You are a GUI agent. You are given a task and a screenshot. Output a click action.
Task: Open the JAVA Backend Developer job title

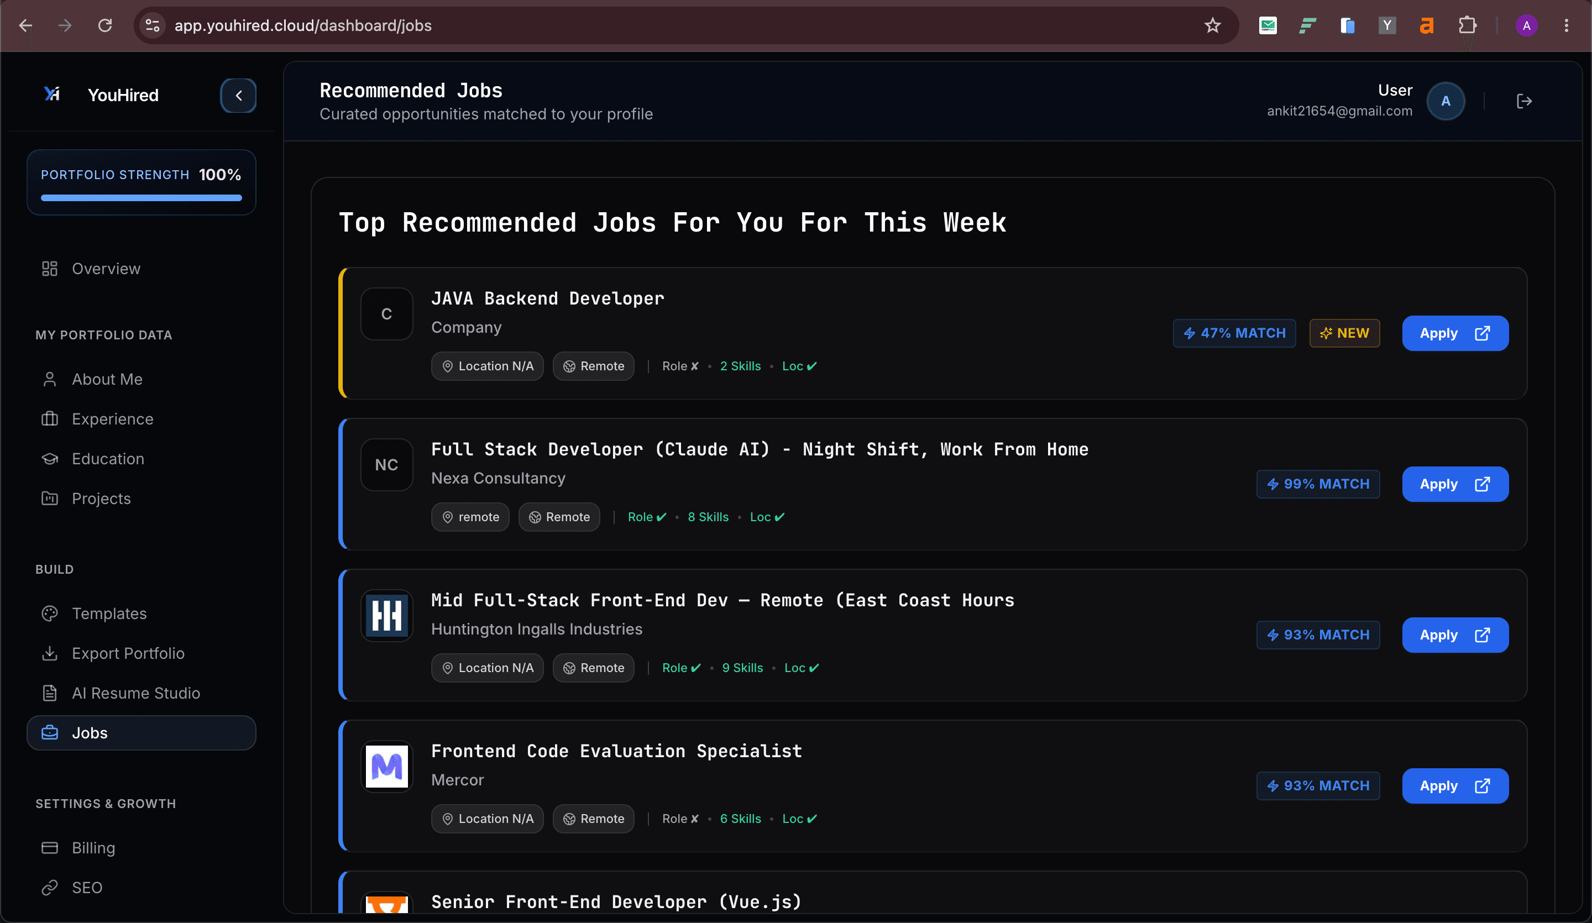click(x=548, y=298)
